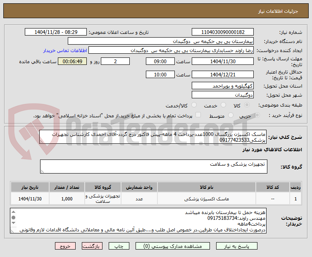312x257 pixels.
Task: Click the quantity cell '1,000'
Action: point(67,199)
